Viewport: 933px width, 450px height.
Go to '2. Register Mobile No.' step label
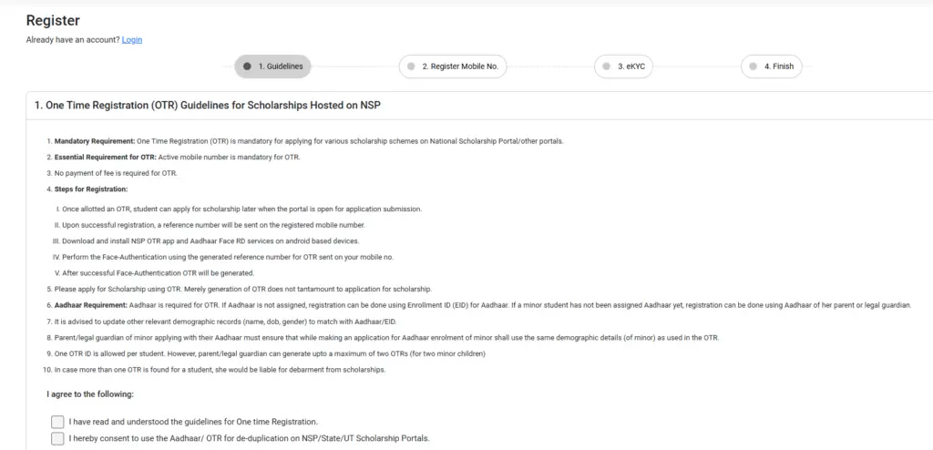464,66
